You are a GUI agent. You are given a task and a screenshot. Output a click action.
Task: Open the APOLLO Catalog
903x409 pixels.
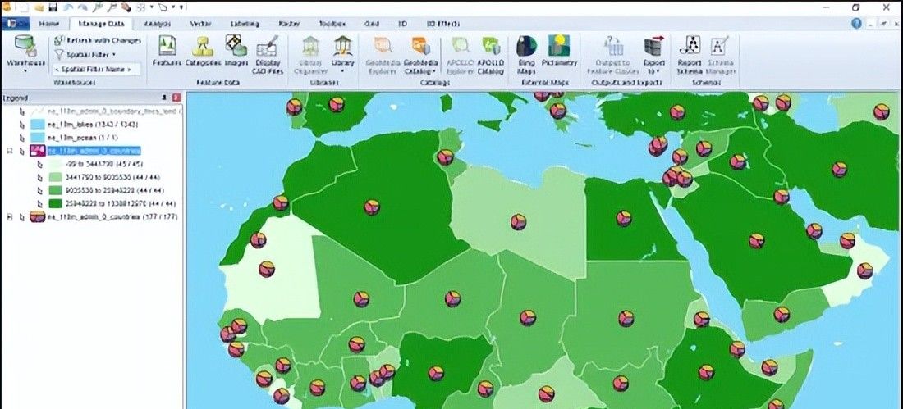(x=491, y=52)
